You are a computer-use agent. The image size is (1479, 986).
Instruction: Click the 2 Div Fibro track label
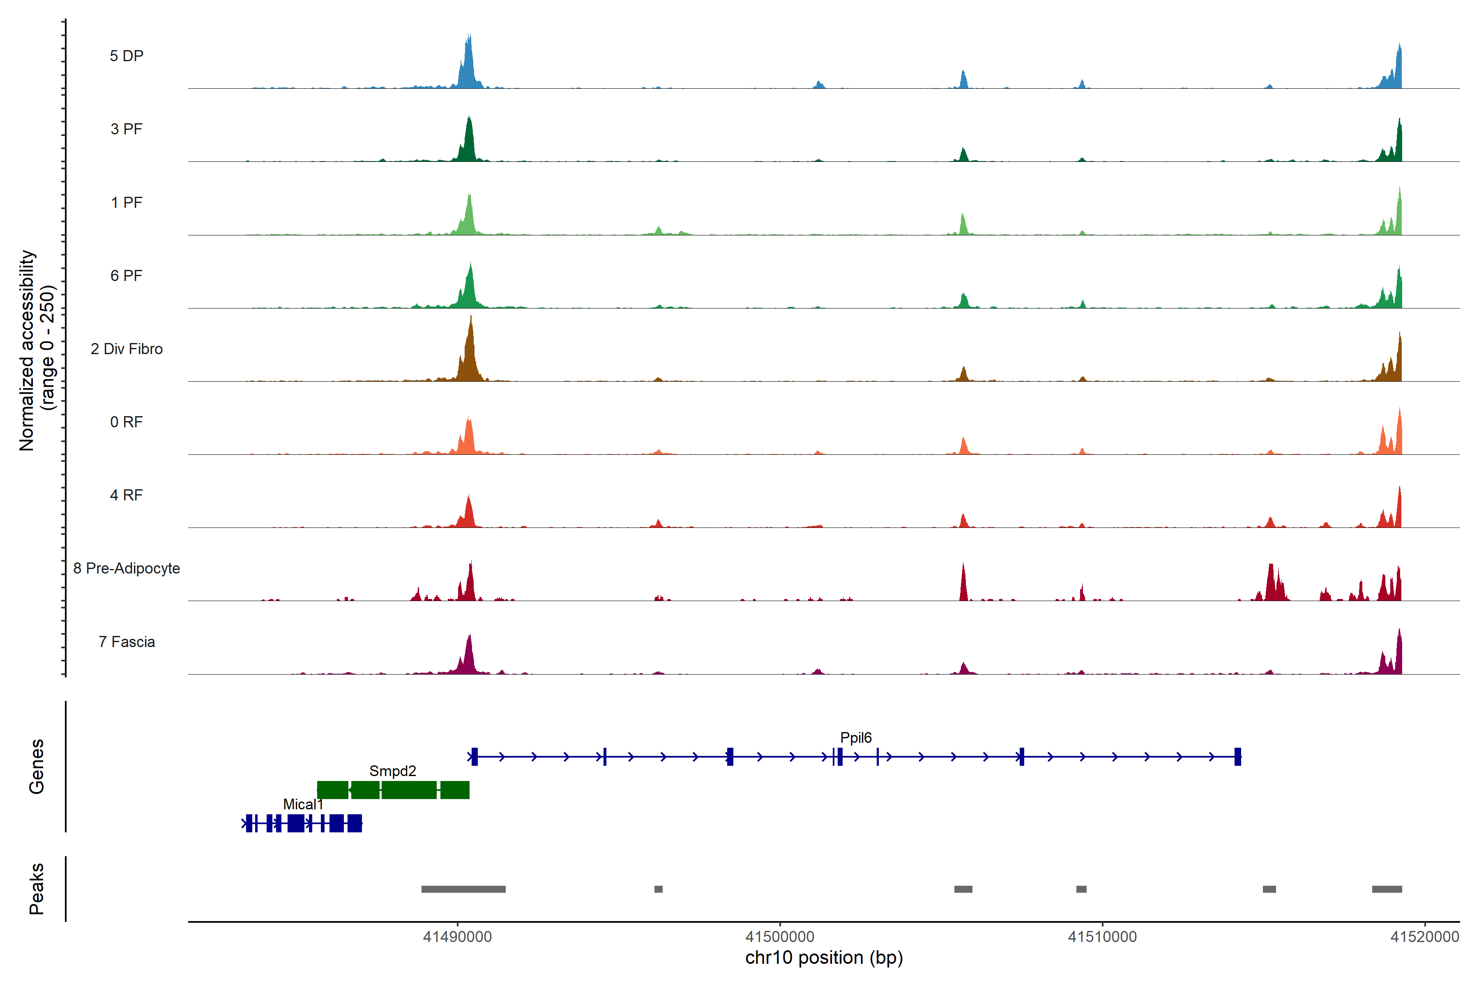click(127, 349)
